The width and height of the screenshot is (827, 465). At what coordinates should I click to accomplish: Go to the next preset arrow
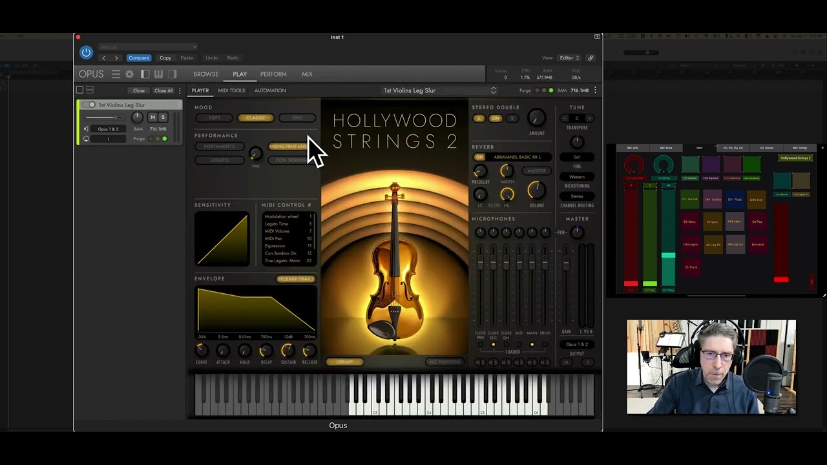coord(116,58)
